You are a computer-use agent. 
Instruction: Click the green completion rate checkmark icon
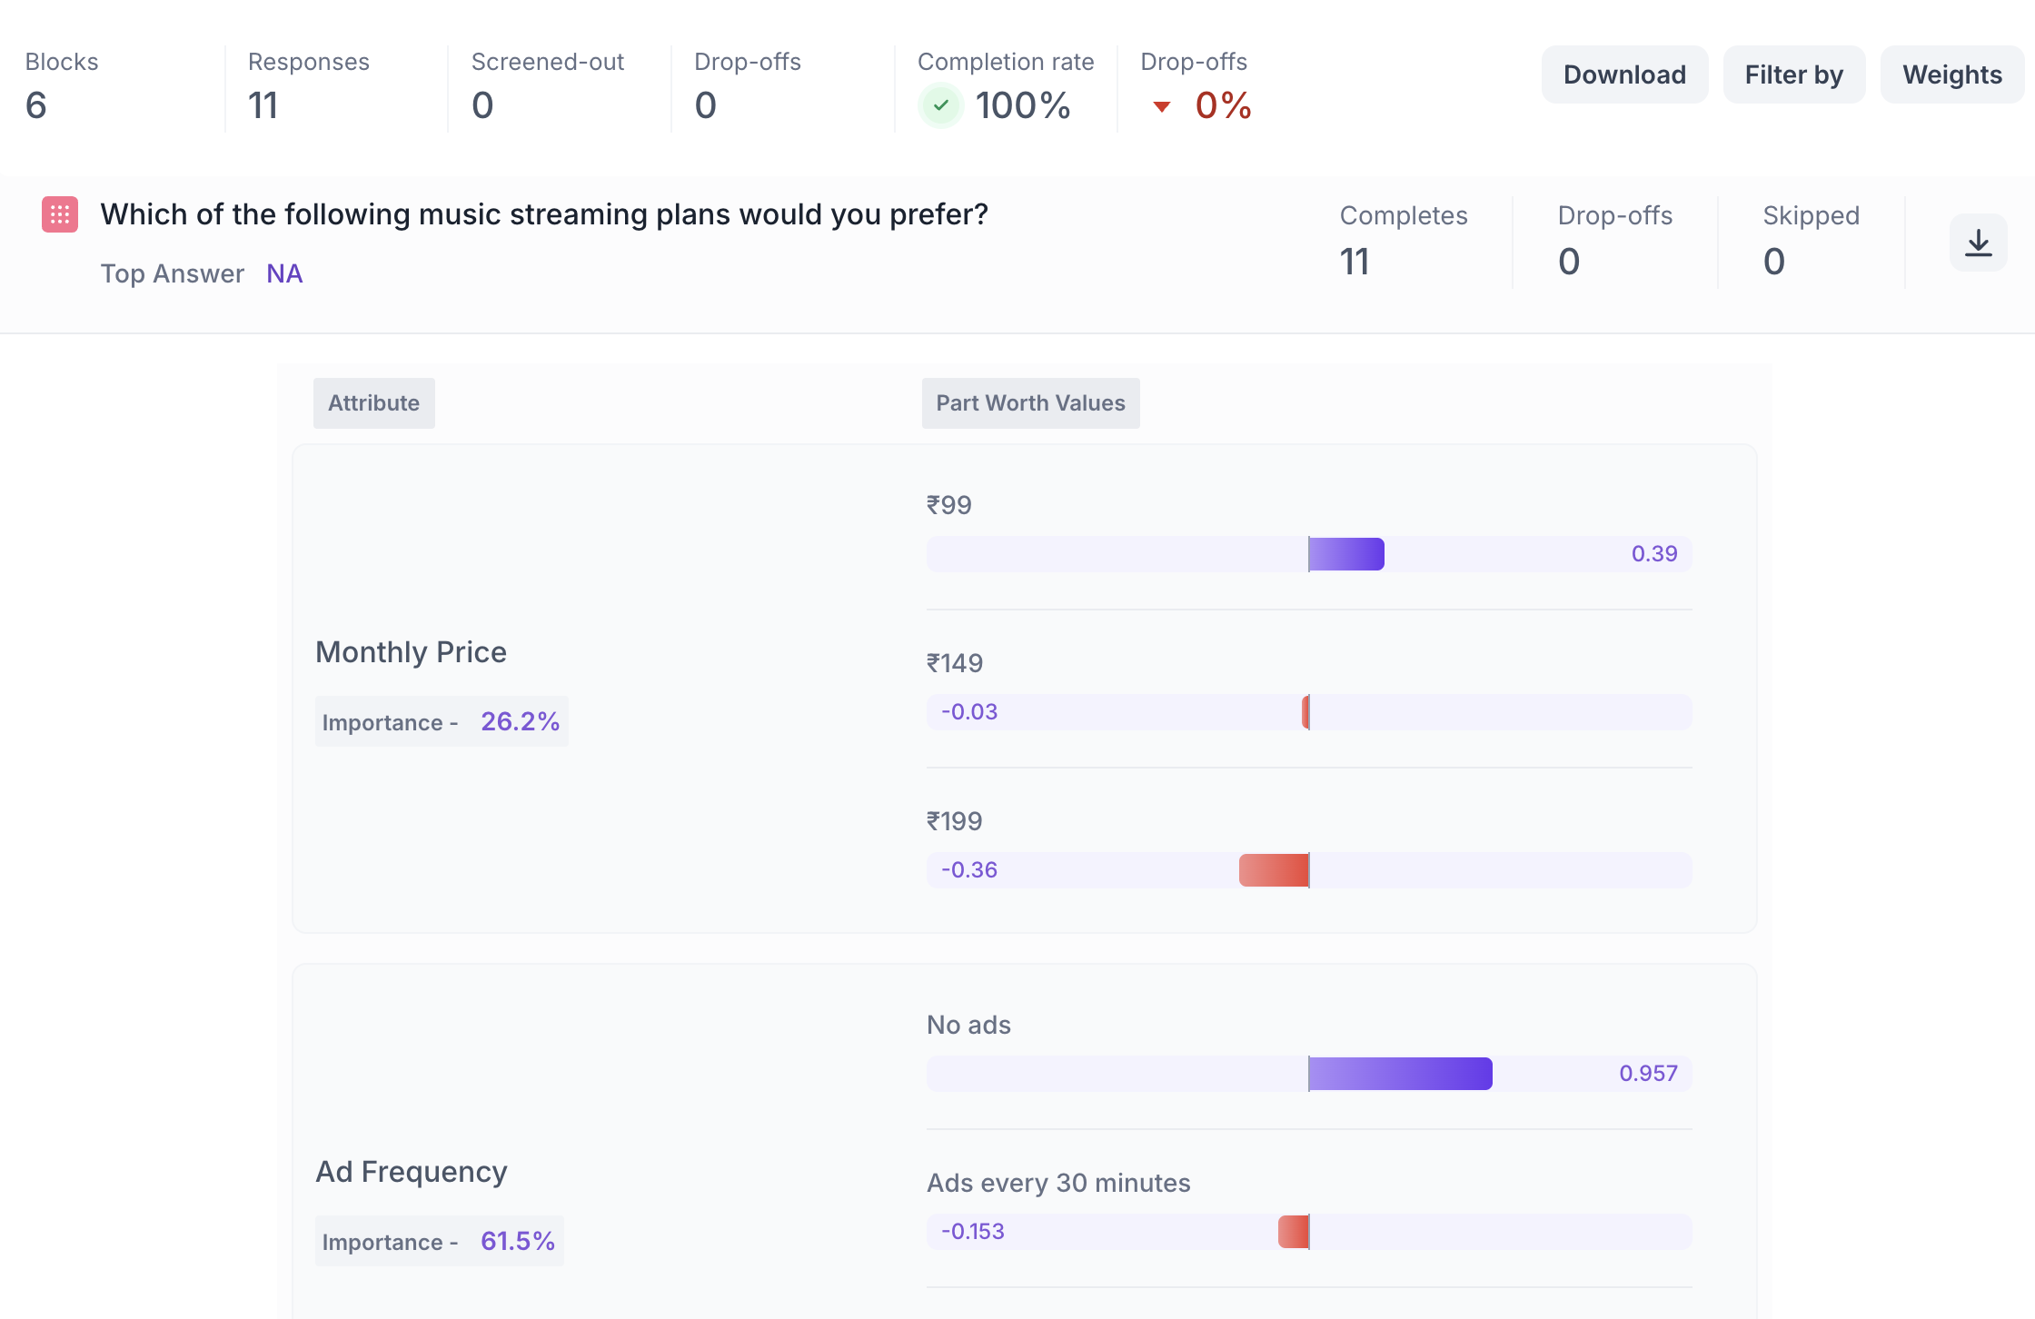[941, 105]
